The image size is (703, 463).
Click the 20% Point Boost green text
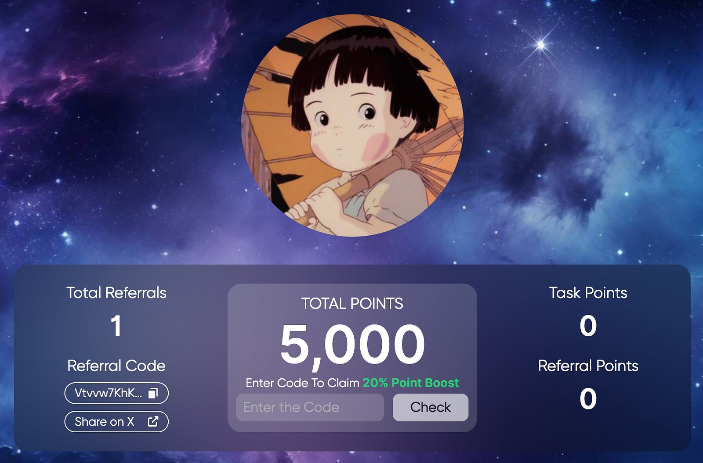(x=410, y=383)
